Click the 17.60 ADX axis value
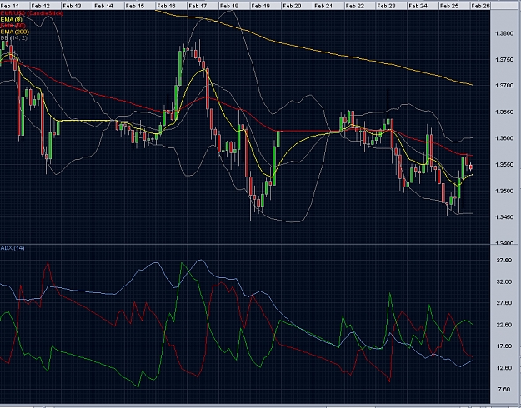This screenshot has width=521, height=408. [x=504, y=346]
